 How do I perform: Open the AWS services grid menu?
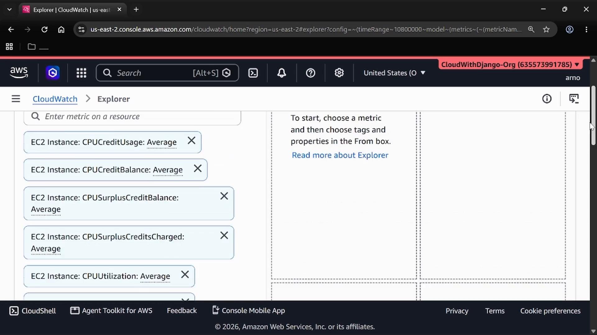[x=81, y=73]
